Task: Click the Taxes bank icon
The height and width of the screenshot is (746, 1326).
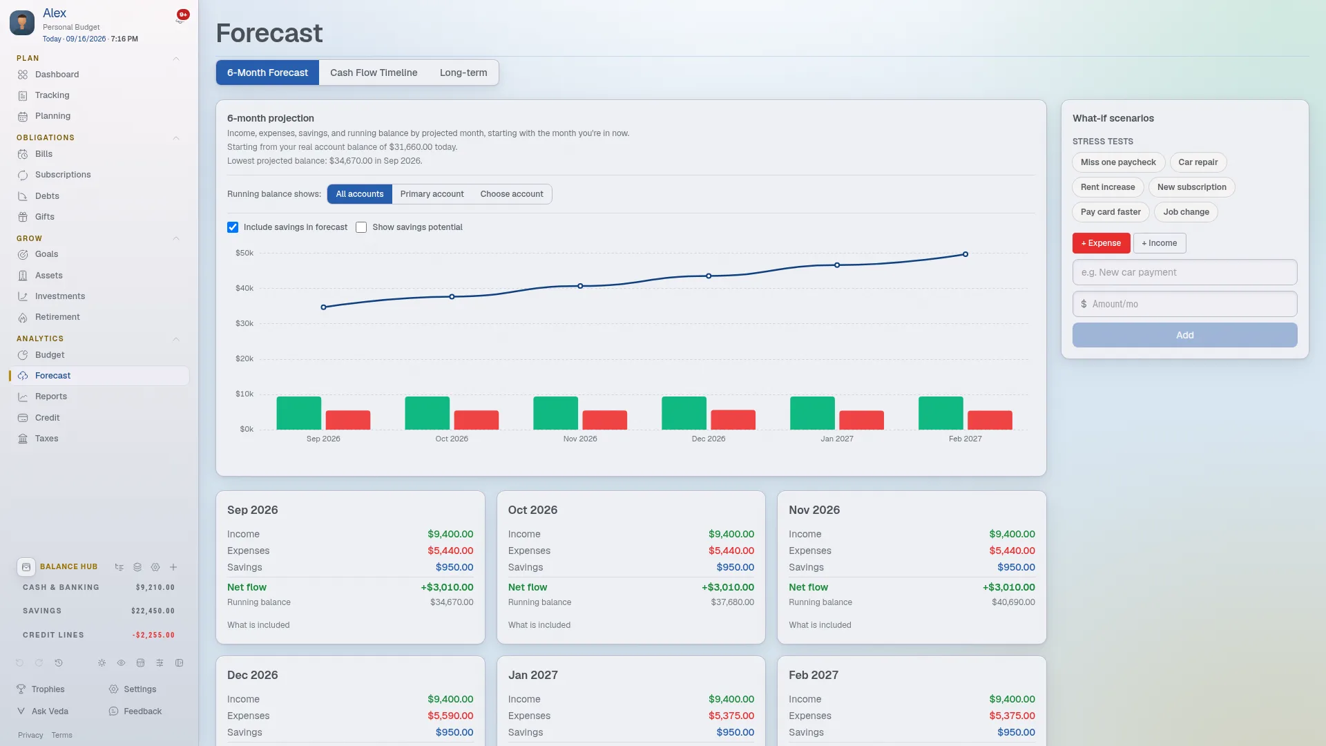Action: point(23,439)
